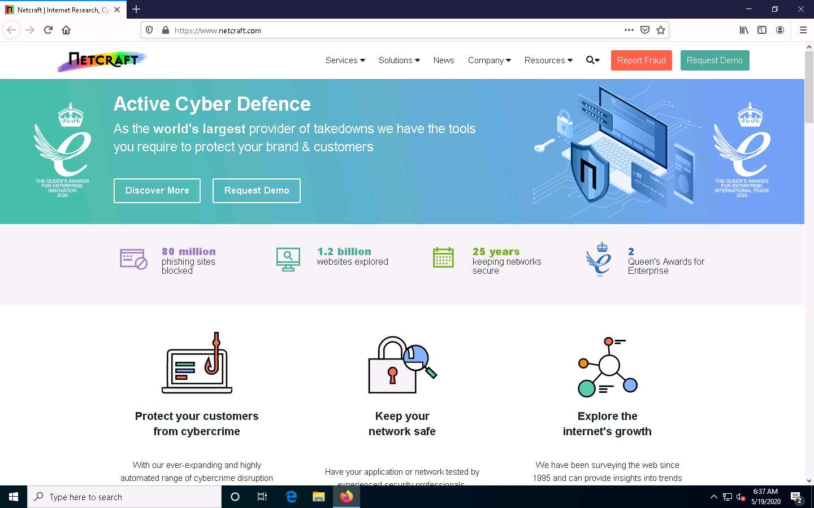Open a new tab with plus icon
Viewport: 814px width, 508px height.
(136, 9)
